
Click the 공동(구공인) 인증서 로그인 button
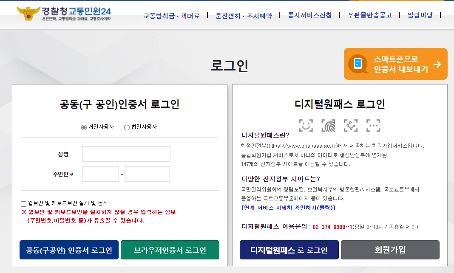point(69,250)
